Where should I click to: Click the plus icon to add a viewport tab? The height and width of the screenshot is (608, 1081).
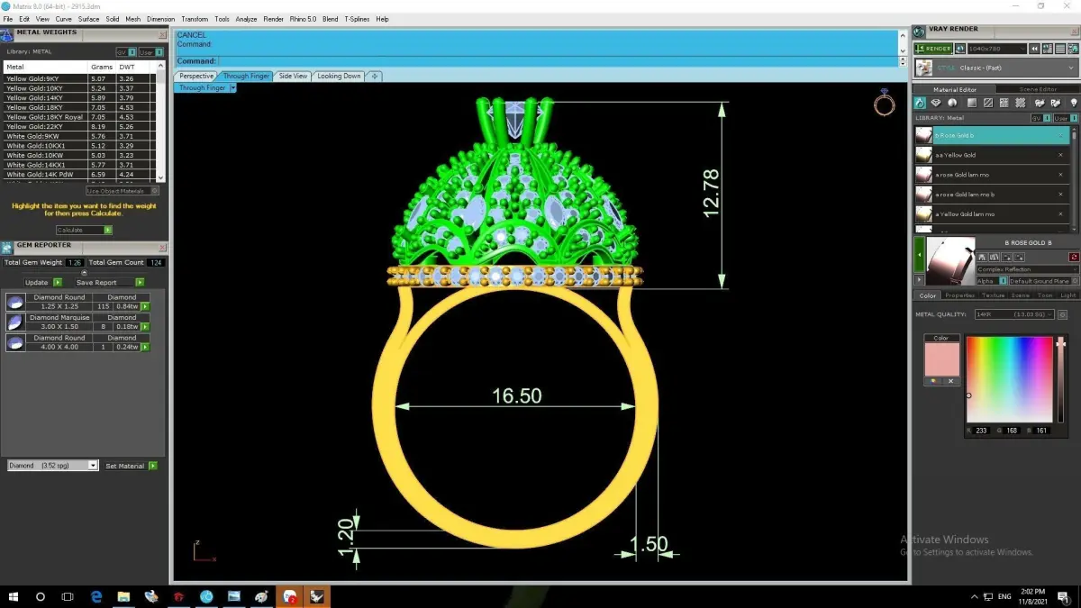pyautogui.click(x=375, y=76)
